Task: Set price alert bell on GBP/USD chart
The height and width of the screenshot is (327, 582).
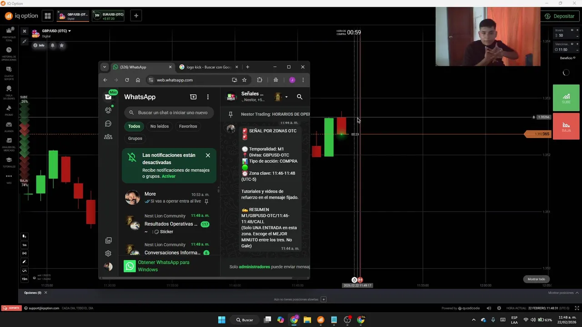Action: pyautogui.click(x=53, y=45)
